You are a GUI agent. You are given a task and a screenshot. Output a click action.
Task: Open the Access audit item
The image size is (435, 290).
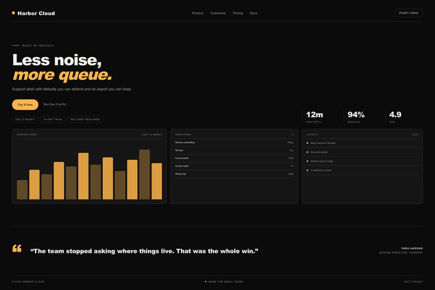click(x=234, y=166)
